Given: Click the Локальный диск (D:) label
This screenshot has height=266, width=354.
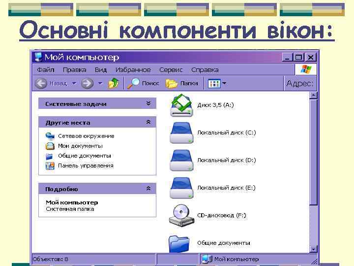Looking at the screenshot, I should tap(227, 160).
